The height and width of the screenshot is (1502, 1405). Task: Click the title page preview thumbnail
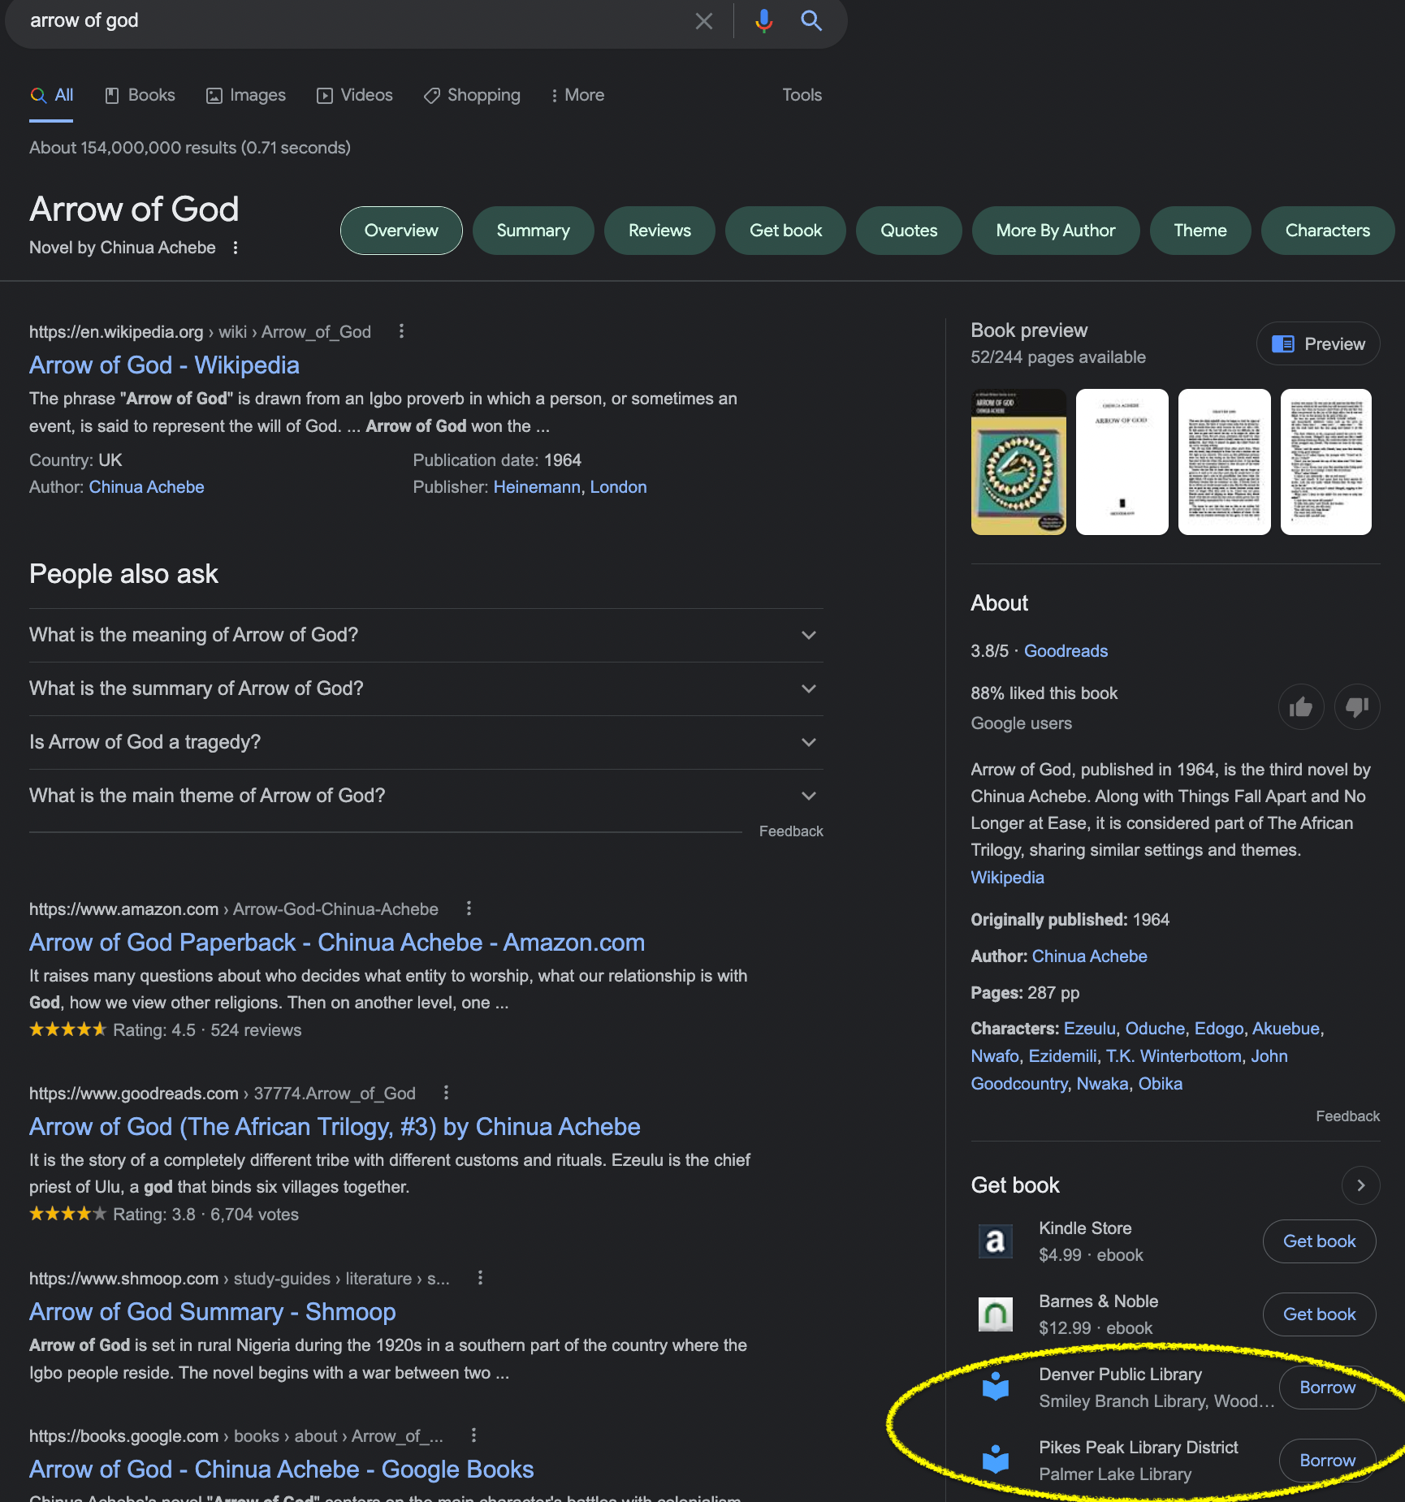[x=1122, y=462]
